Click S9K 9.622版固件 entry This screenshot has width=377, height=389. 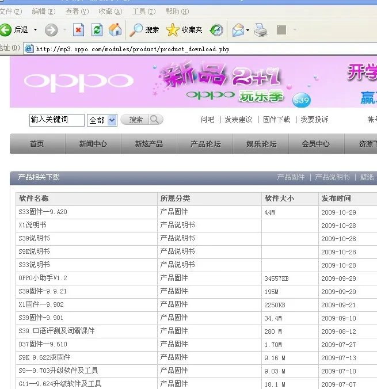(44, 357)
